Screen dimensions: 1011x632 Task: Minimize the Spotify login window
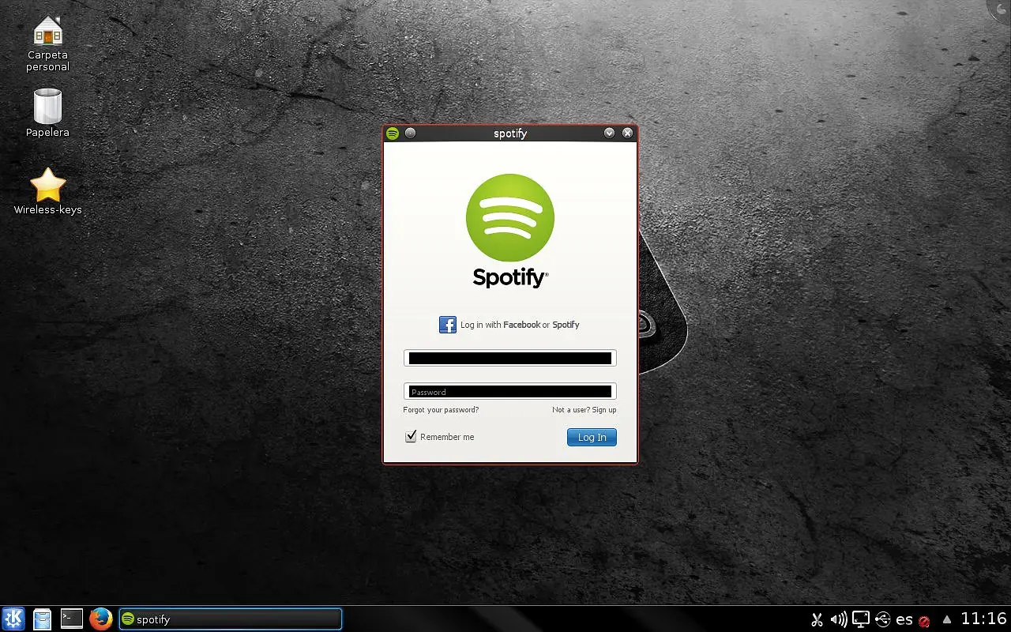point(609,133)
